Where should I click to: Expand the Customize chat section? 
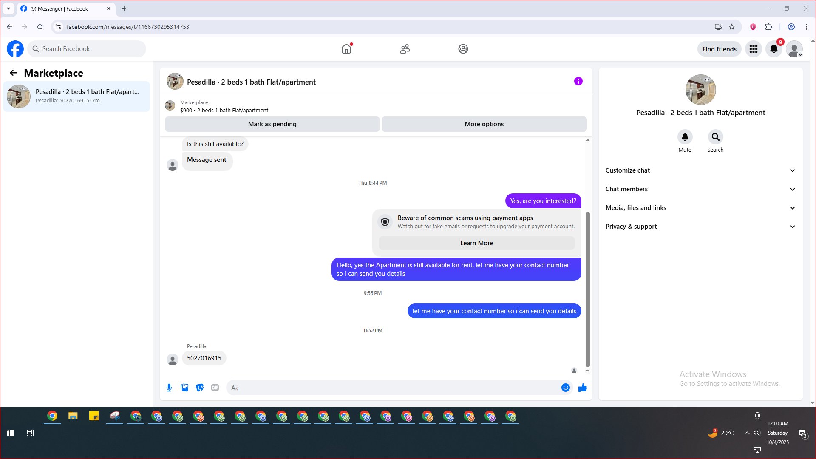point(701,170)
